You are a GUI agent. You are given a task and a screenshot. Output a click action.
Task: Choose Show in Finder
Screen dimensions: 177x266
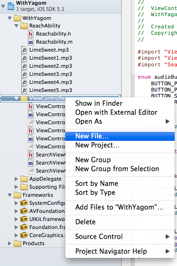click(x=120, y=103)
